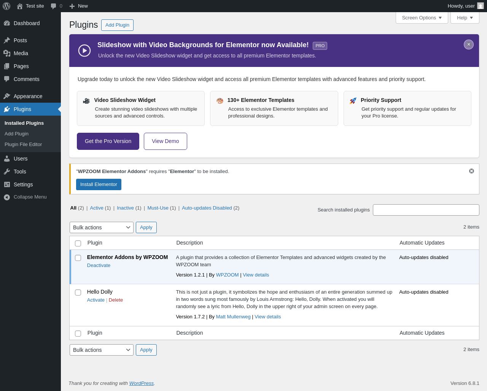This screenshot has width=487, height=391.
Task: Click the WordPress logo in admin bar
Action: pos(6,6)
